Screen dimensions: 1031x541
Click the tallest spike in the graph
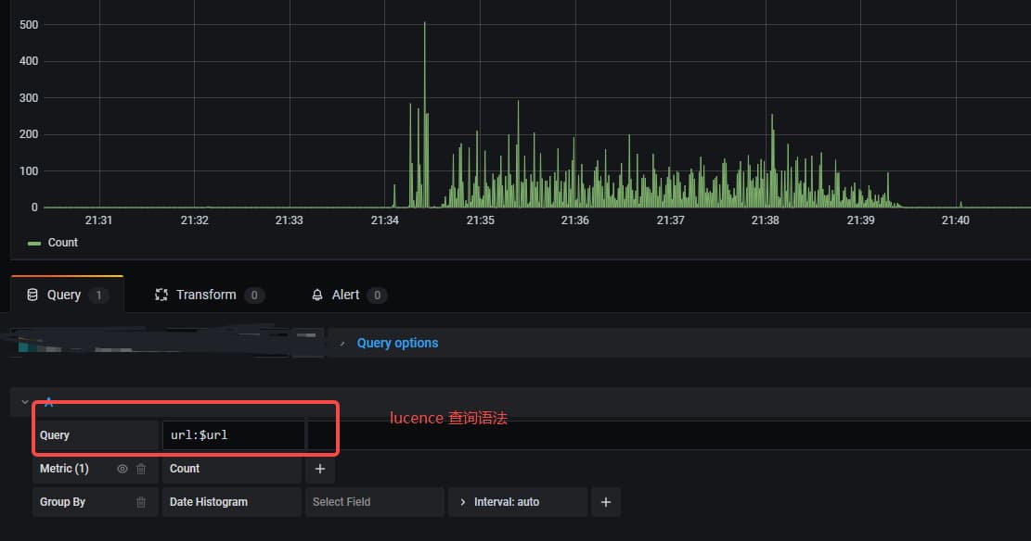coord(424,28)
